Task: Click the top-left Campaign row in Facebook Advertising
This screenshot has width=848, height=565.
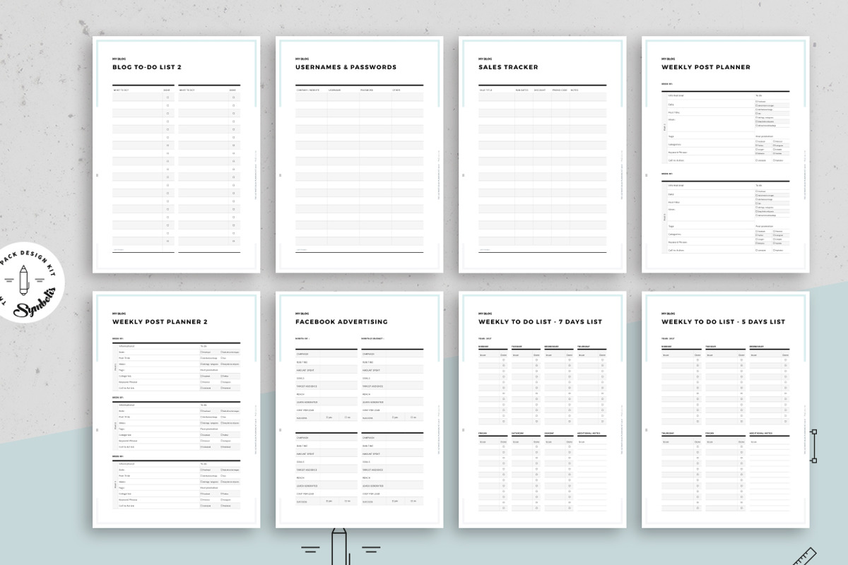Action: [326, 354]
